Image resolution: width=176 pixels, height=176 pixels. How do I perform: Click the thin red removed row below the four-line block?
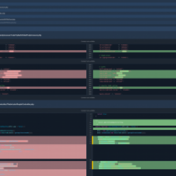coord(43,88)
